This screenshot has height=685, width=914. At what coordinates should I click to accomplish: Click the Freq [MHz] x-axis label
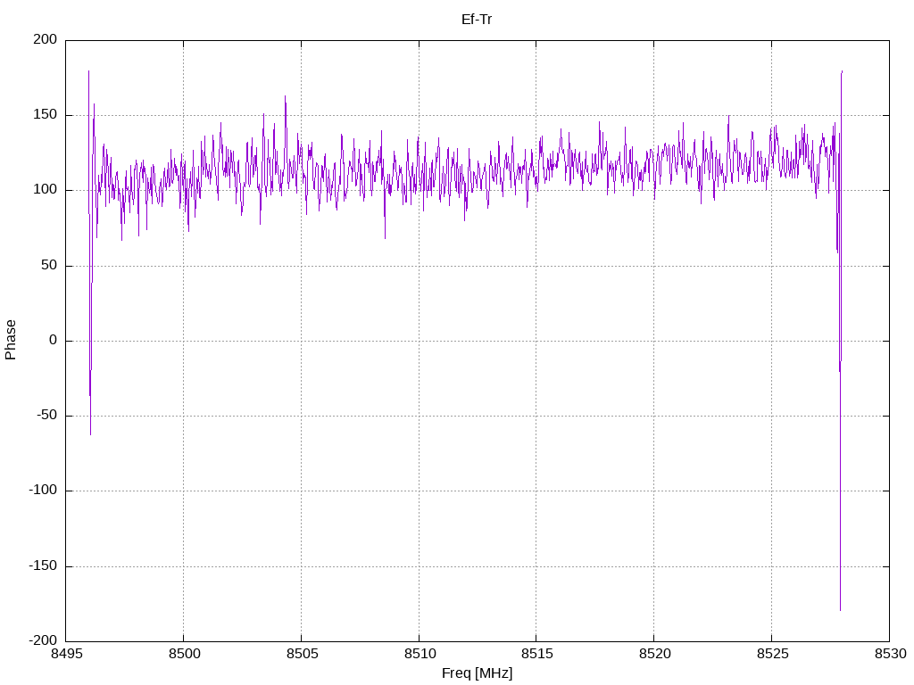477,673
